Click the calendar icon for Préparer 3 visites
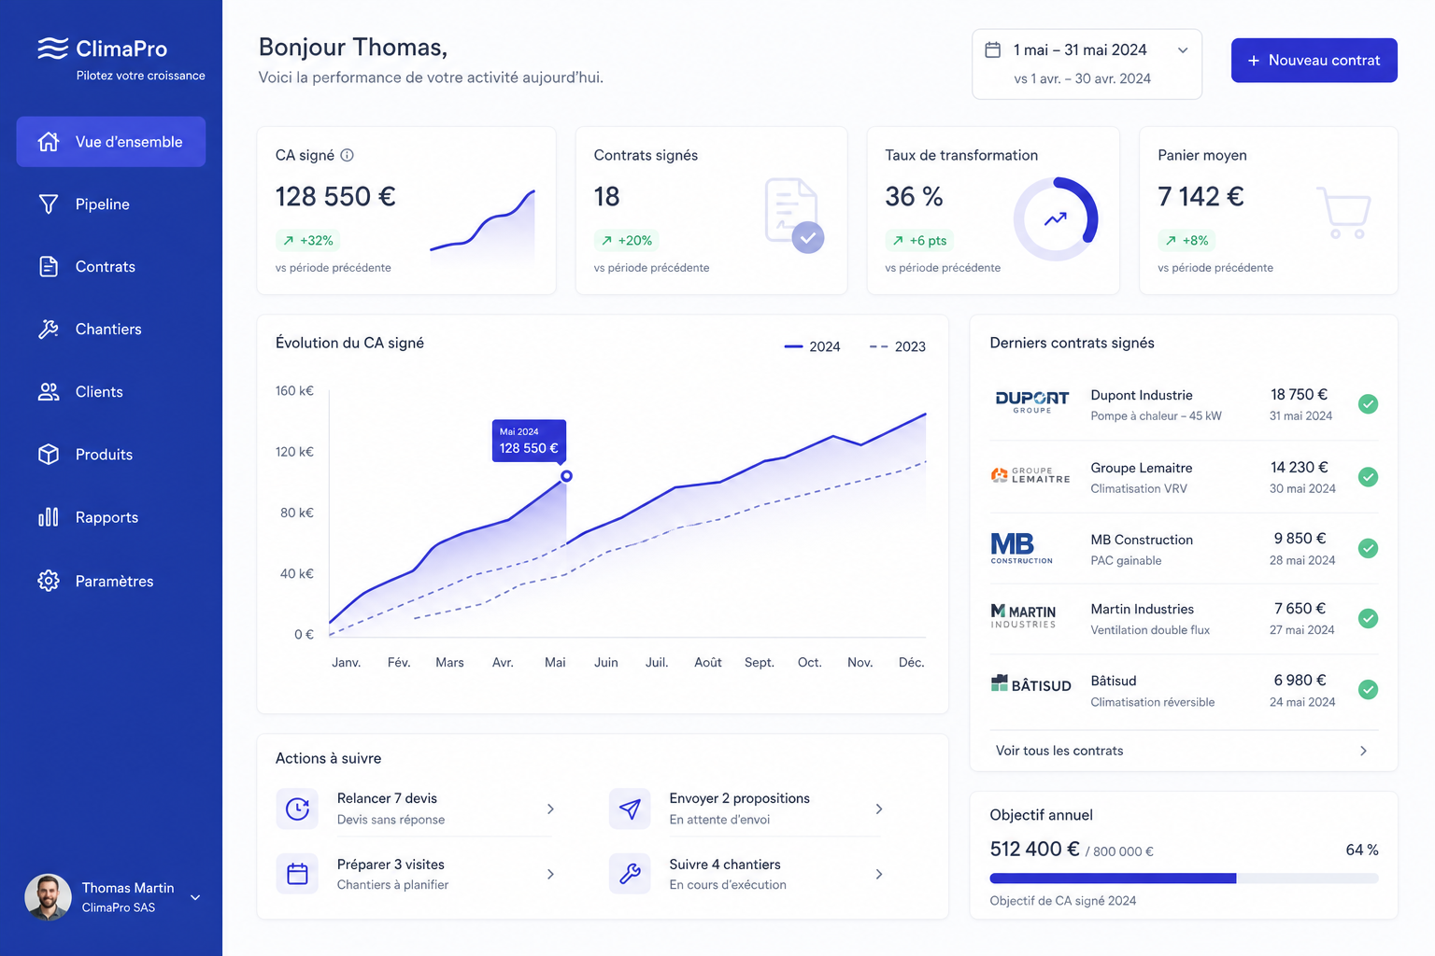This screenshot has width=1435, height=956. (x=297, y=874)
